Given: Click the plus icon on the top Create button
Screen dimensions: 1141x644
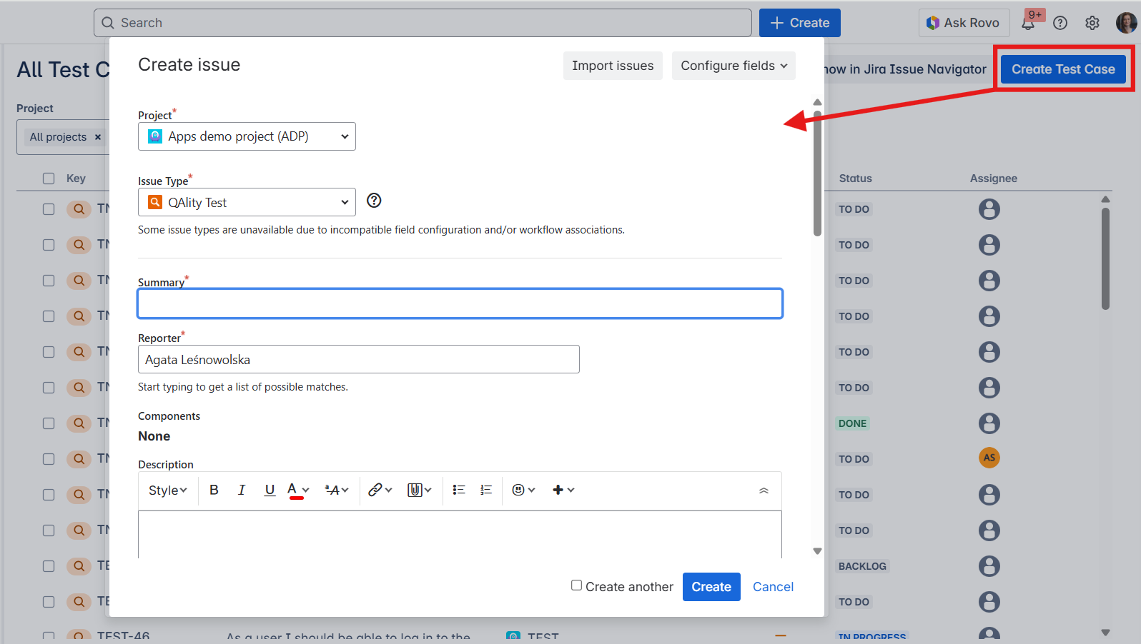Looking at the screenshot, I should [x=777, y=23].
